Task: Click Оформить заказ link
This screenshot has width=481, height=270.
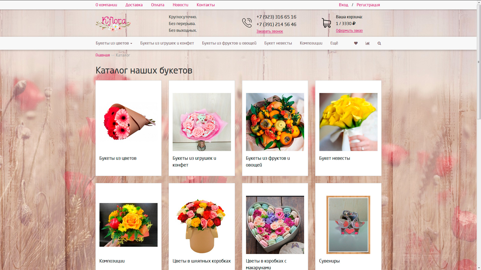Action: 349,30
